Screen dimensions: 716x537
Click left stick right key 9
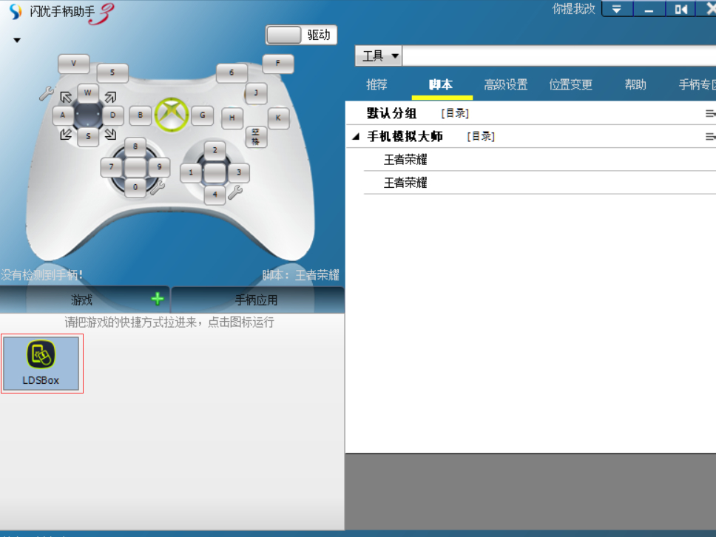tap(159, 167)
